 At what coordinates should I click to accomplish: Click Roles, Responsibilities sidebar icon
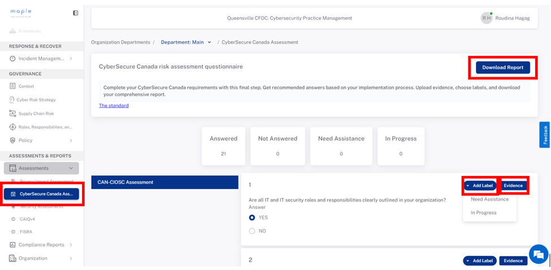click(x=12, y=127)
